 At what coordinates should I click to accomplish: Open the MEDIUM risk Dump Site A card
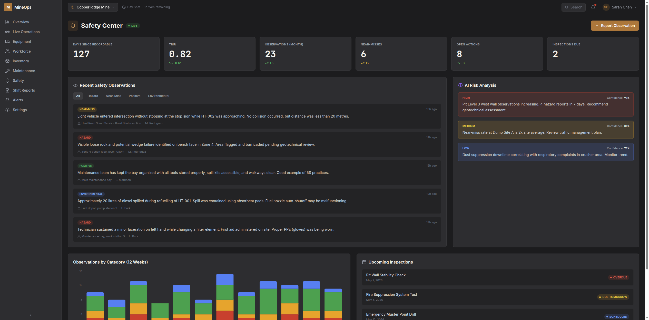[x=546, y=130]
